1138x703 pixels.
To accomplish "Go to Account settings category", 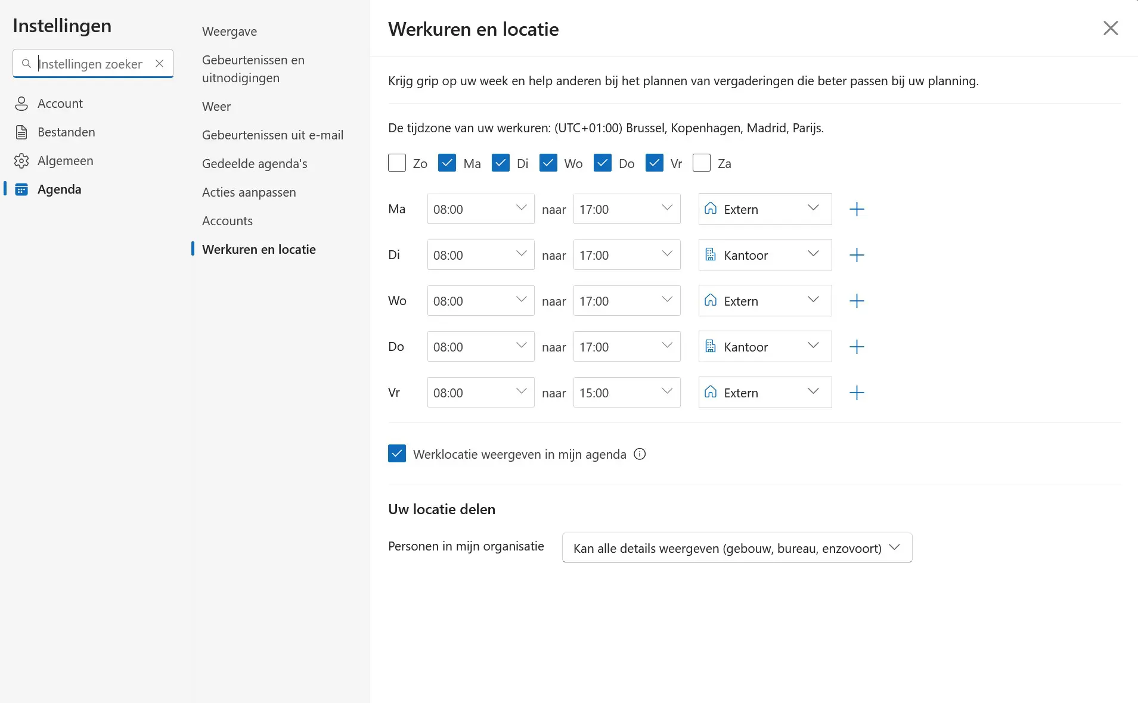I will click(x=60, y=104).
